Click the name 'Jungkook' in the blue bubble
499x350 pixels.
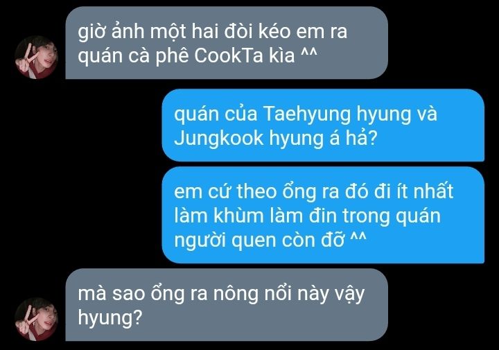click(218, 138)
